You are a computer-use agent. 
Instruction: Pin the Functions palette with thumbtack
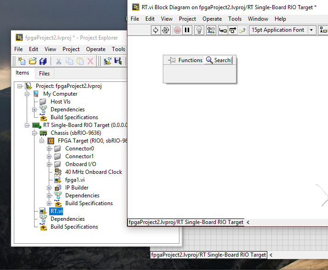(172, 60)
